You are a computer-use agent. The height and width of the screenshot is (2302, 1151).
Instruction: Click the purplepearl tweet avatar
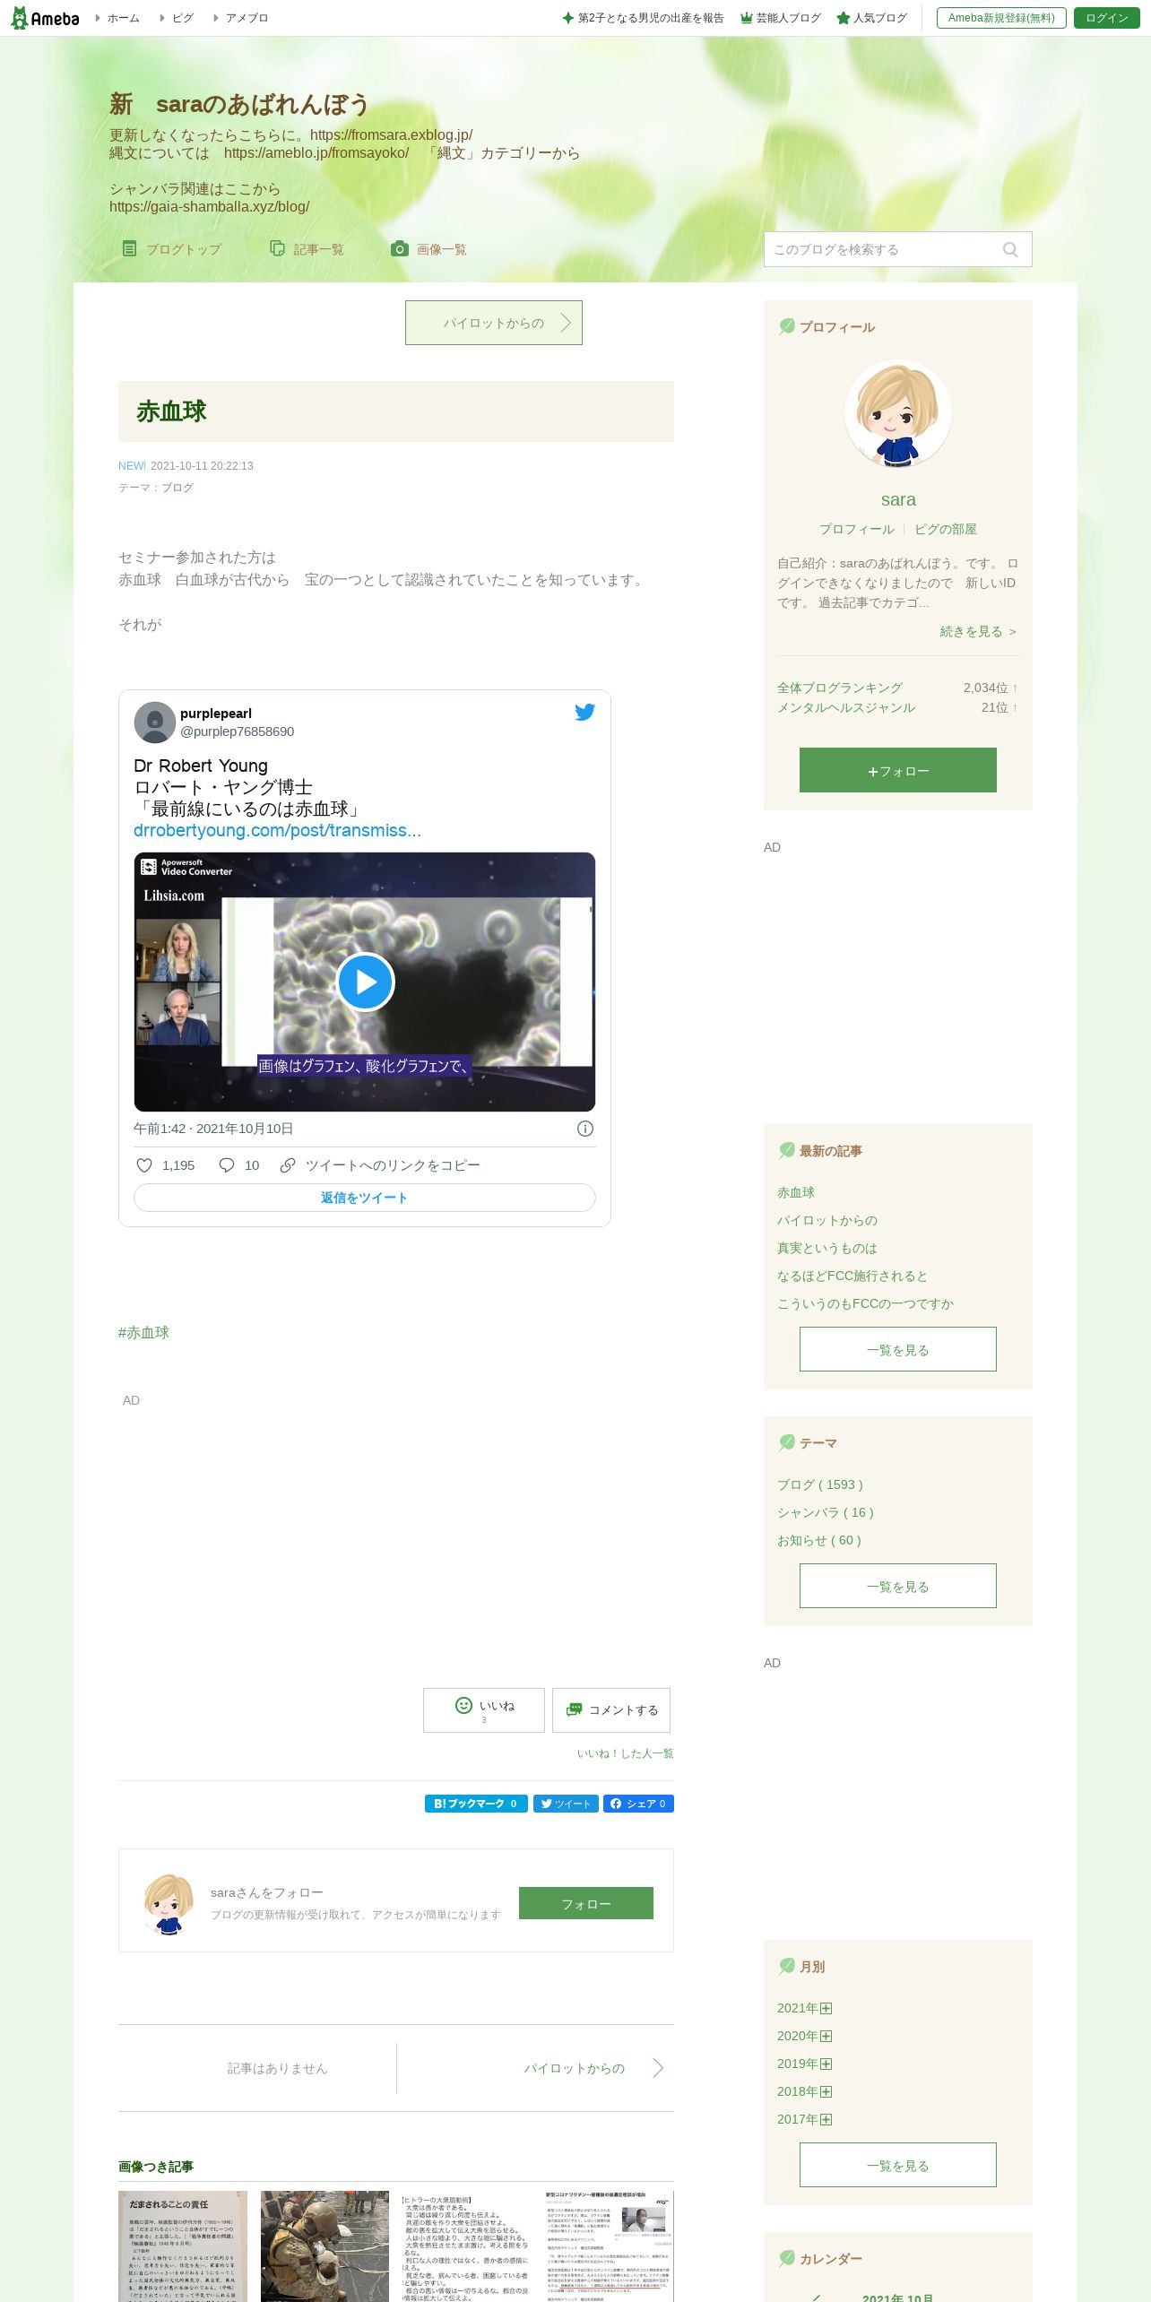pyautogui.click(x=155, y=723)
